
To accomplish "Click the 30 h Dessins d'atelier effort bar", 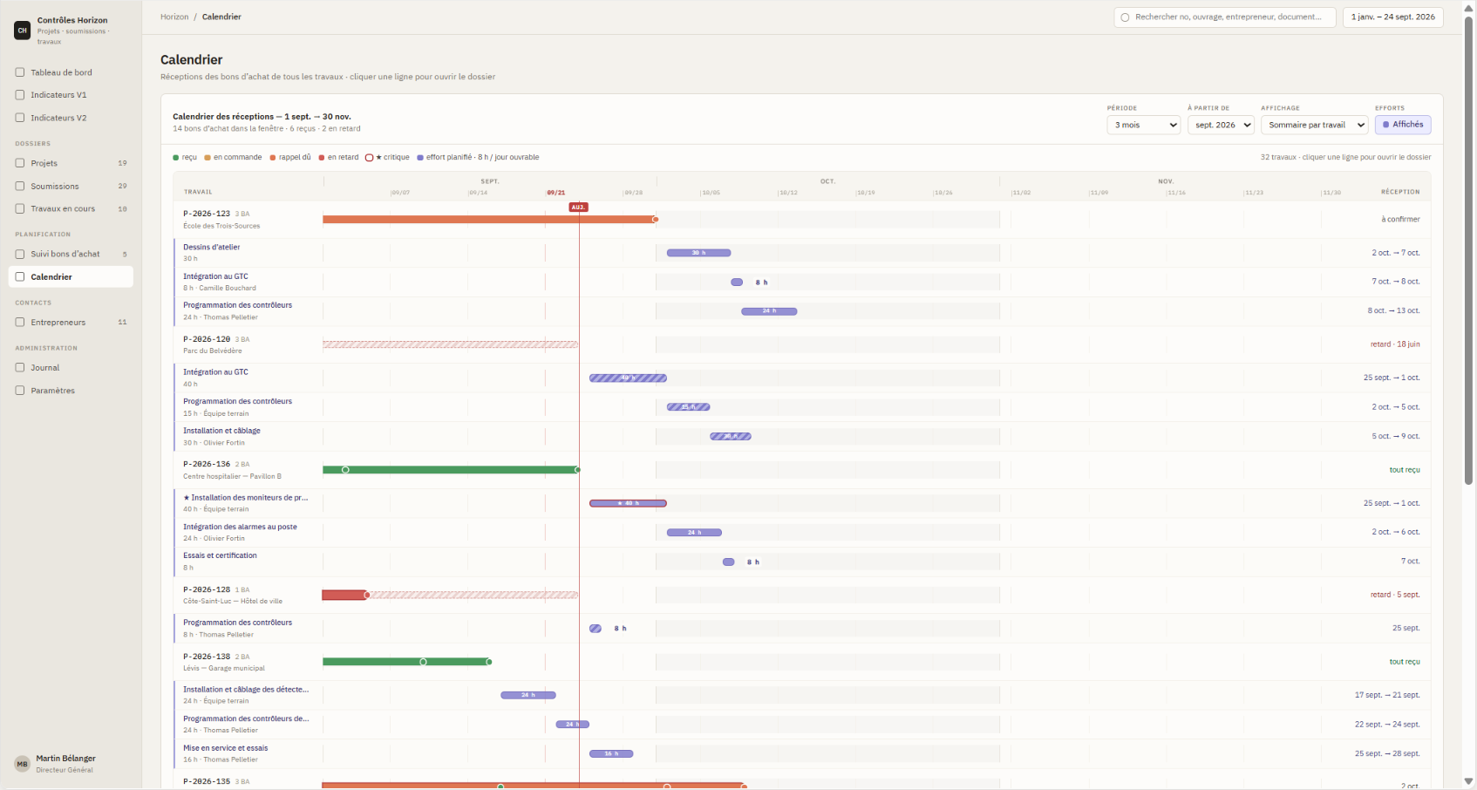I will (x=698, y=253).
